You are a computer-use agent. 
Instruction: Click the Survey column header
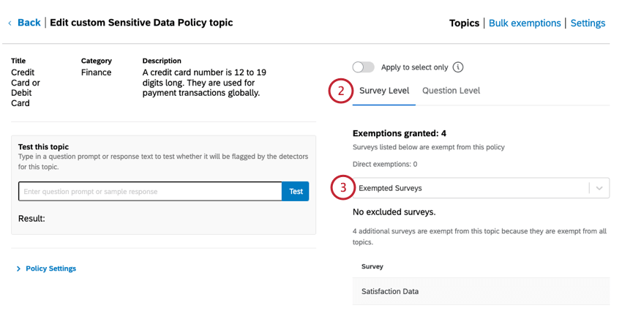click(x=372, y=266)
